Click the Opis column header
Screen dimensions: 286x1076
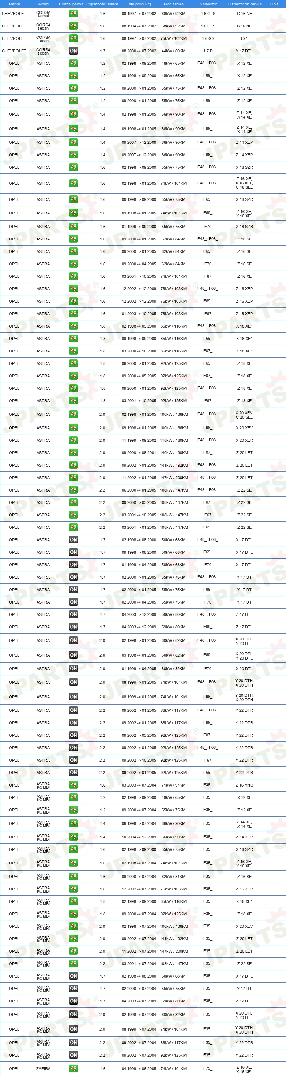274,4
